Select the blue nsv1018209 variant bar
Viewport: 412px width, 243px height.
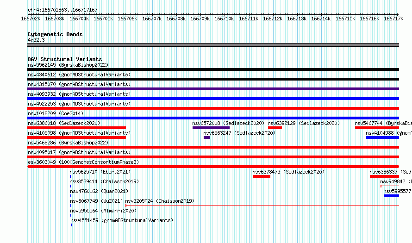pos(213,118)
